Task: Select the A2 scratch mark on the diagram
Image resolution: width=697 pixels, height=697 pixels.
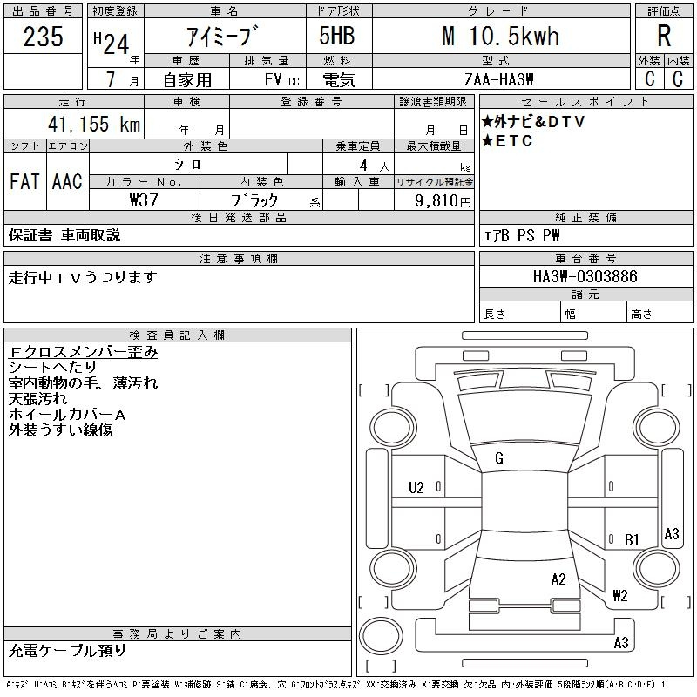Action: 558,579
